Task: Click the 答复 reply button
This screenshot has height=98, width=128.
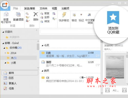Action: [x=45, y=13]
